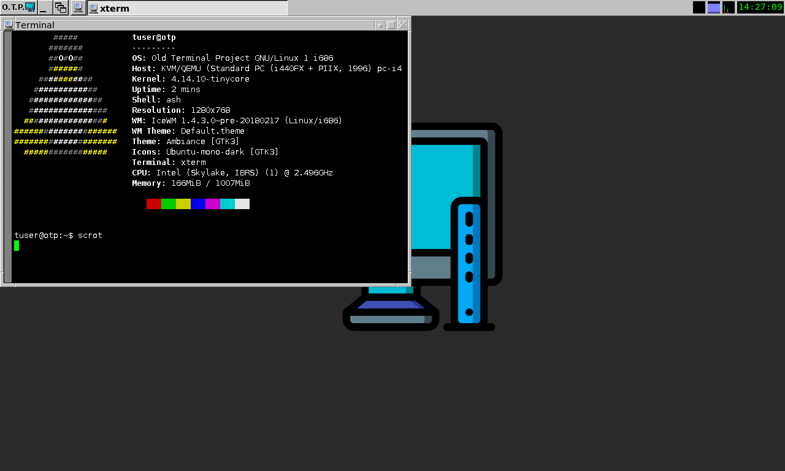The height and width of the screenshot is (471, 785).
Task: Click the CPU graph tray applet
Action: [729, 7]
